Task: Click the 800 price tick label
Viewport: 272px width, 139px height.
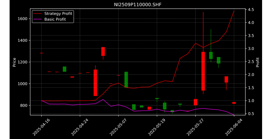Action: click(x=24, y=105)
